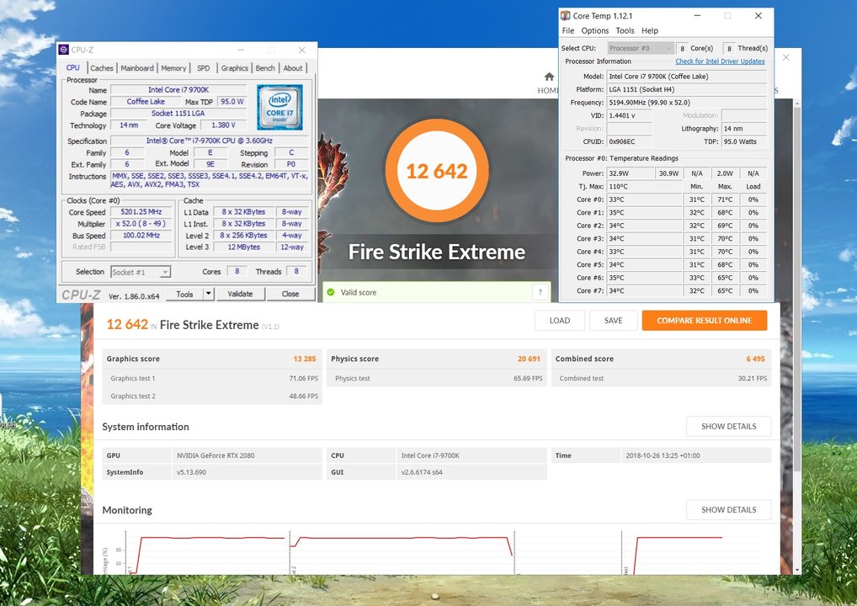This screenshot has height=606, width=857.
Task: Select the CPU tab in CPU-Z
Action: 73,67
